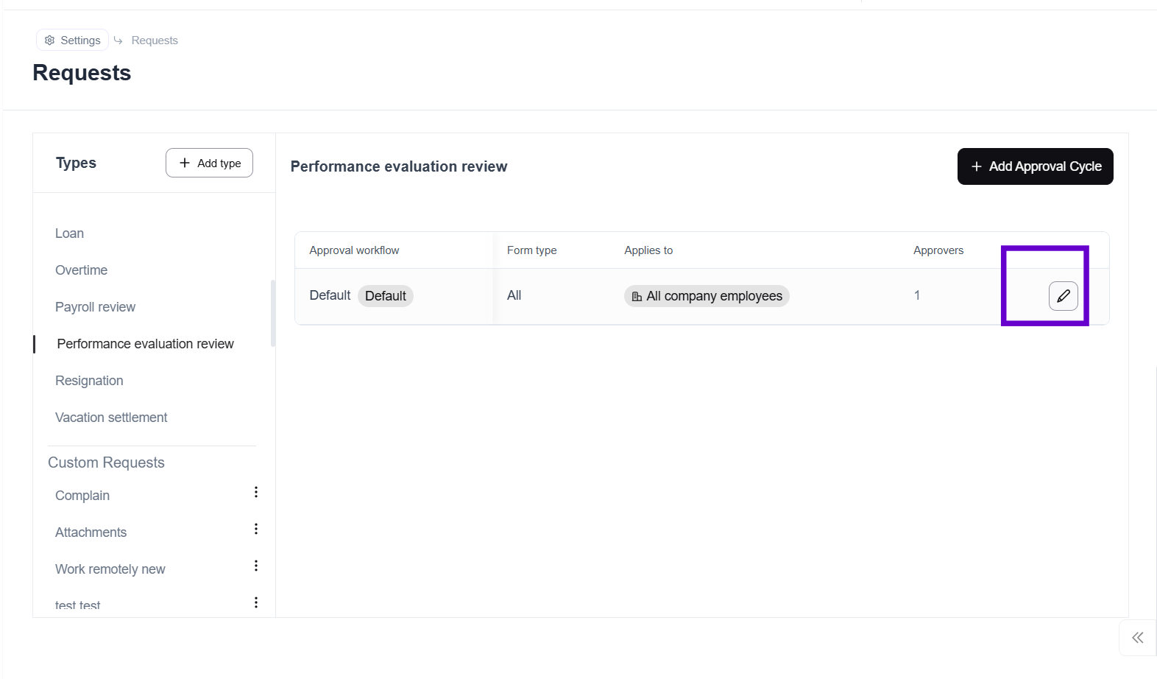Image resolution: width=1157 pixels, height=679 pixels.
Task: Click the Requests breadcrumb link
Action: [155, 41]
